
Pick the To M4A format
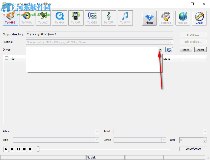[59, 18]
